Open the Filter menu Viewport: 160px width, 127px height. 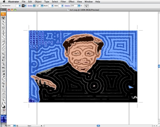pyautogui.click(x=63, y=1)
